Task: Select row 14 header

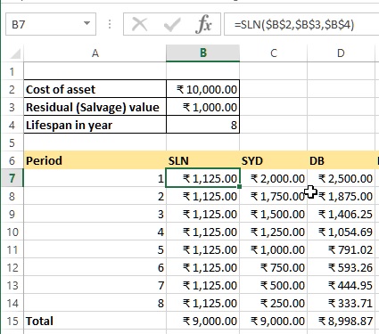Action: [12, 303]
